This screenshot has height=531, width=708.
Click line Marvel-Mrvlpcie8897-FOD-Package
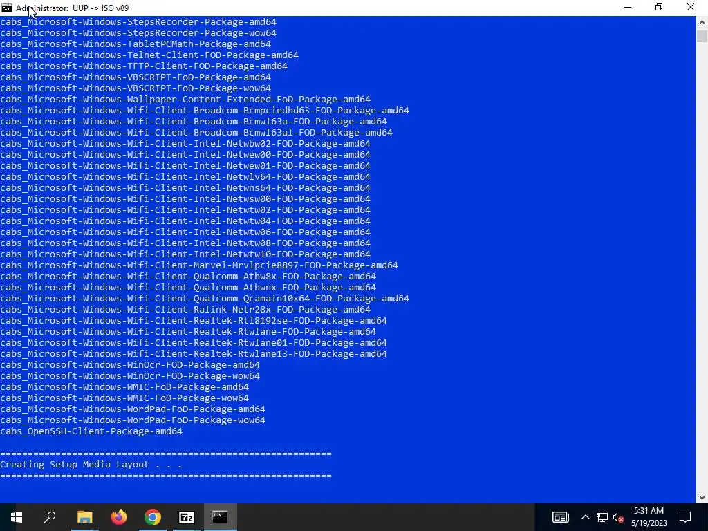pyautogui.click(x=199, y=265)
